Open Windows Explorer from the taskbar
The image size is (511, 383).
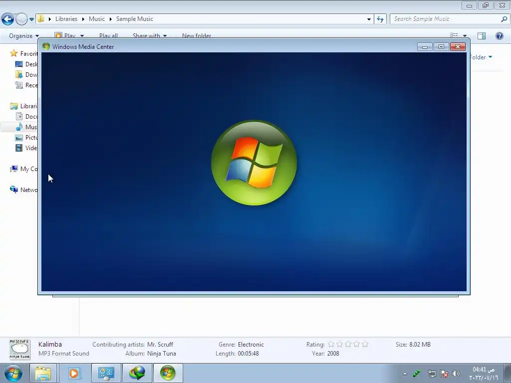44,373
